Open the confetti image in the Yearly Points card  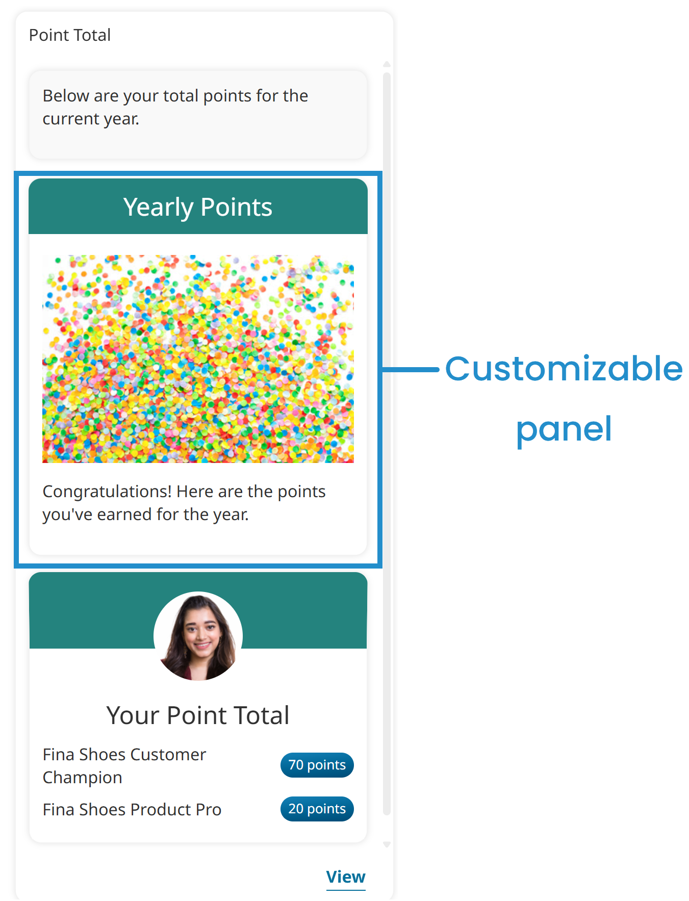click(x=198, y=357)
